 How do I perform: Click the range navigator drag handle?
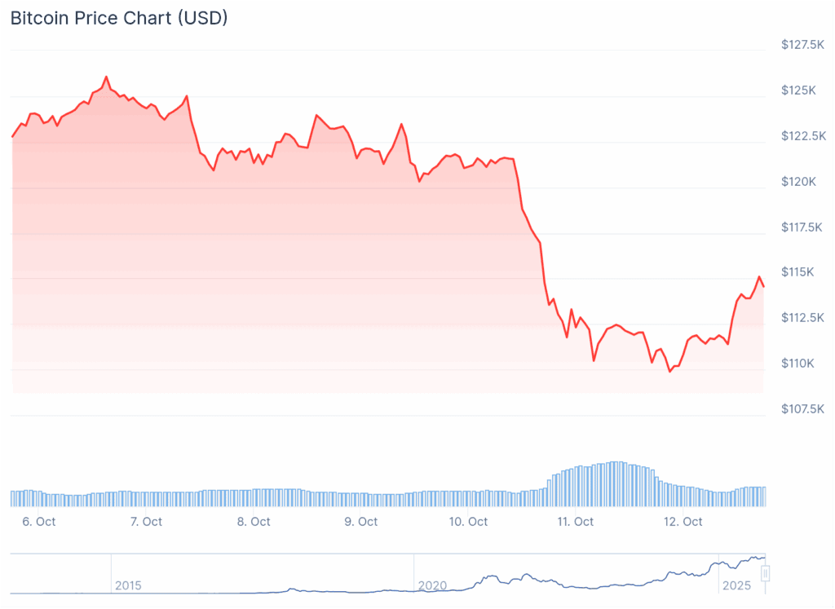765,574
